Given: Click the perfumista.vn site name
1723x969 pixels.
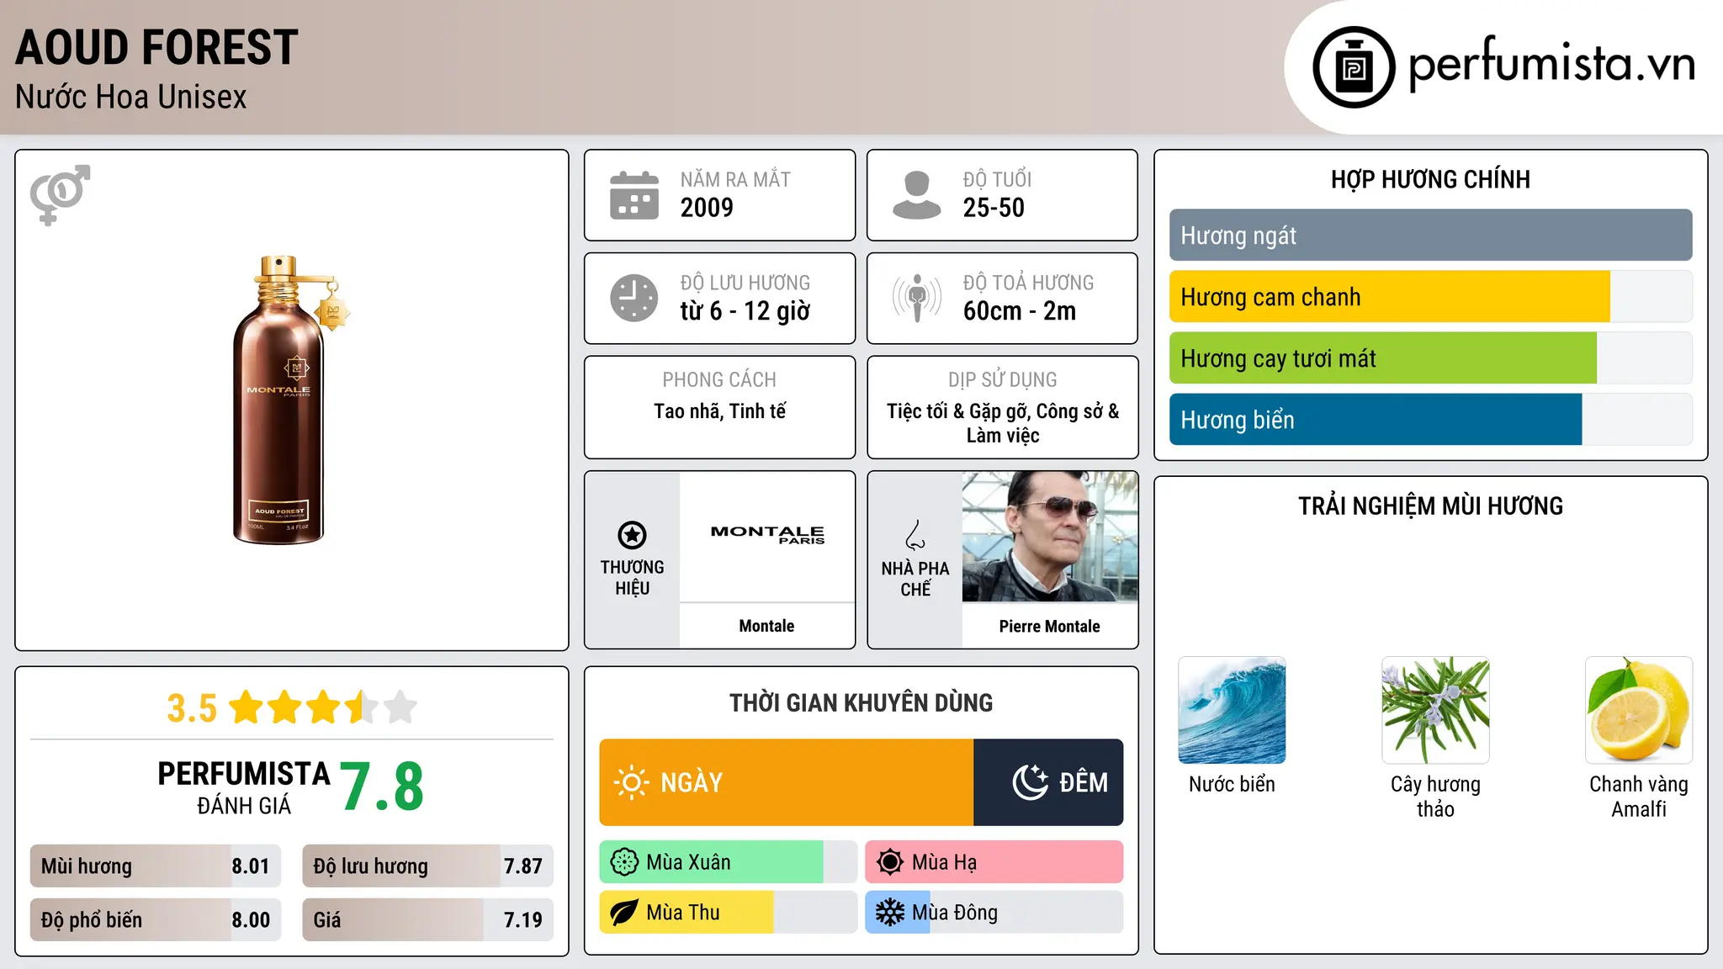Looking at the screenshot, I should [x=1551, y=64].
